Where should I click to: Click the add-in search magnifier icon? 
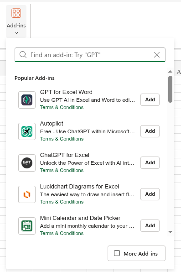(x=23, y=55)
